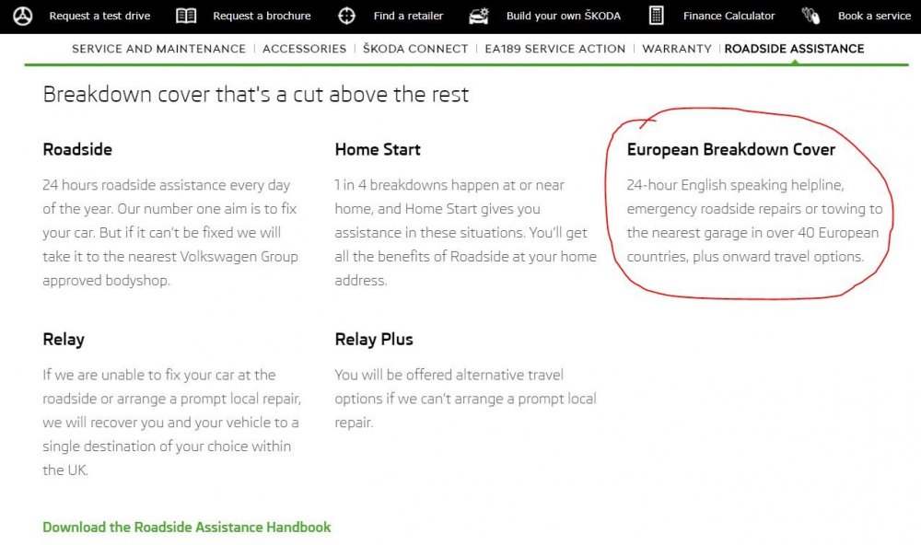Click the '24-hour English speaking helpline' paragraph

click(755, 221)
